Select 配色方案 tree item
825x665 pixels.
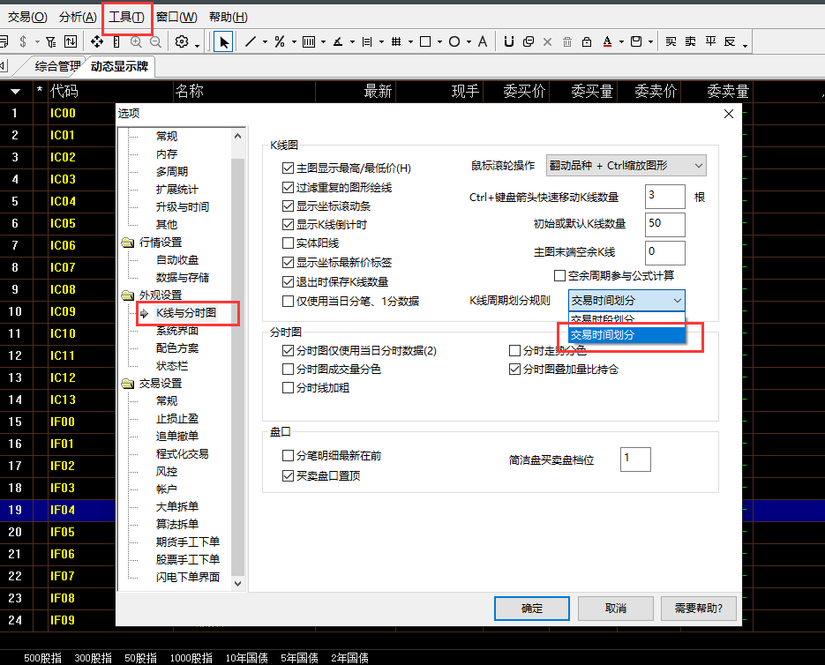tap(177, 348)
